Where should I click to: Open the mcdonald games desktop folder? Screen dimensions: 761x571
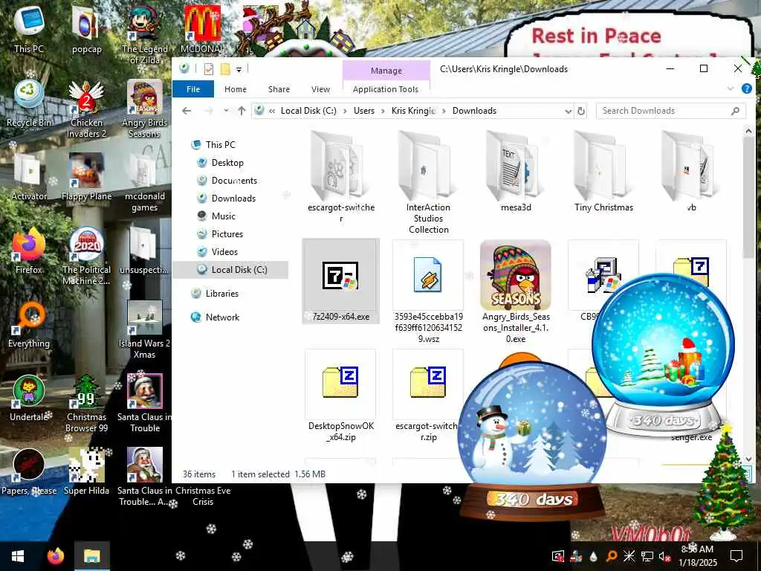[144, 183]
